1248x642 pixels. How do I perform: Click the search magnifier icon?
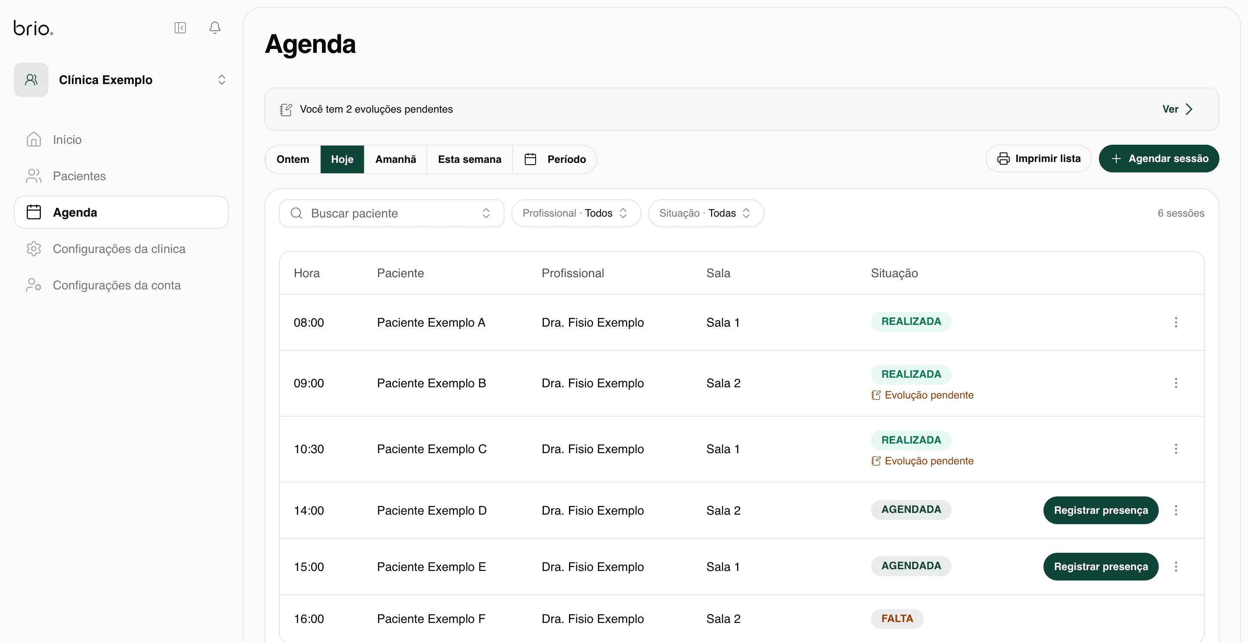tap(296, 213)
